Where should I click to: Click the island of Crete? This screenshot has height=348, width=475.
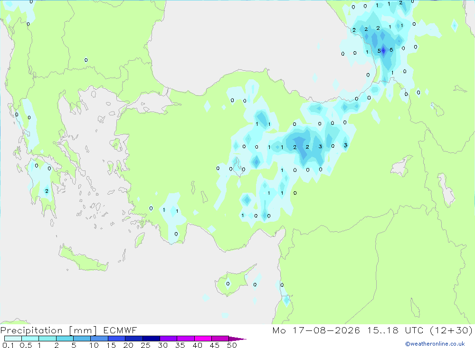point(83,259)
